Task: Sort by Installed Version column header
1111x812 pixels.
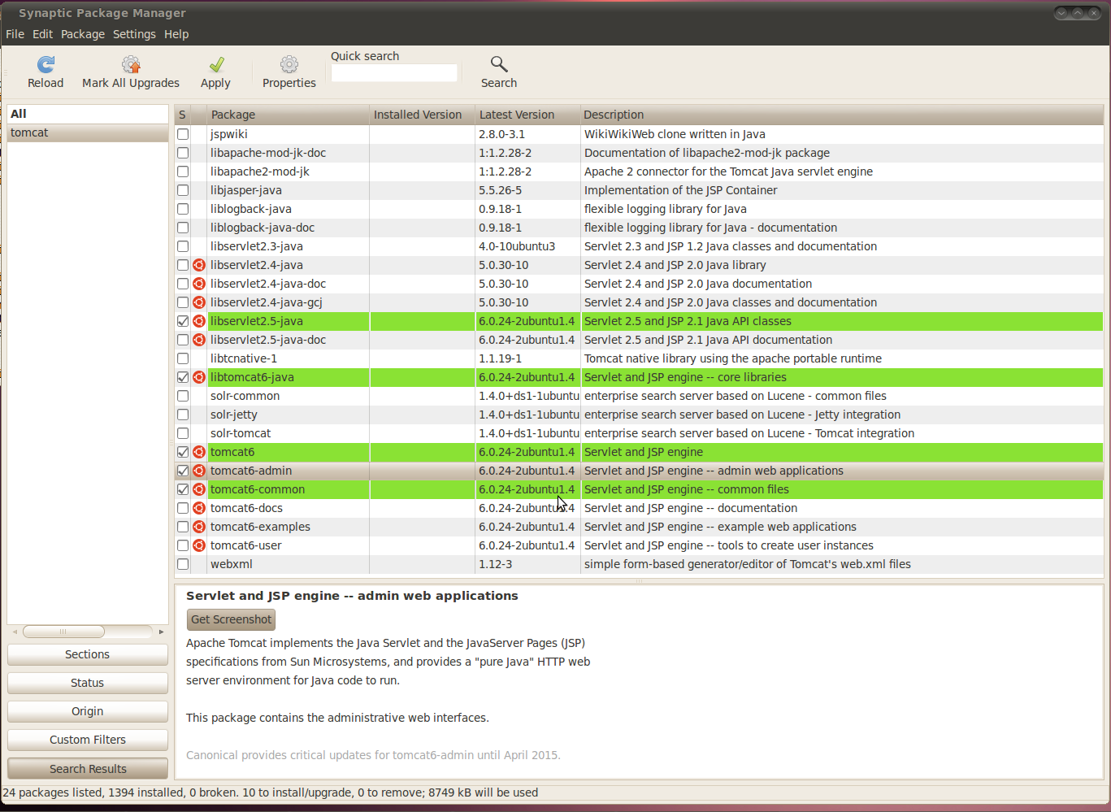Action: coord(422,115)
